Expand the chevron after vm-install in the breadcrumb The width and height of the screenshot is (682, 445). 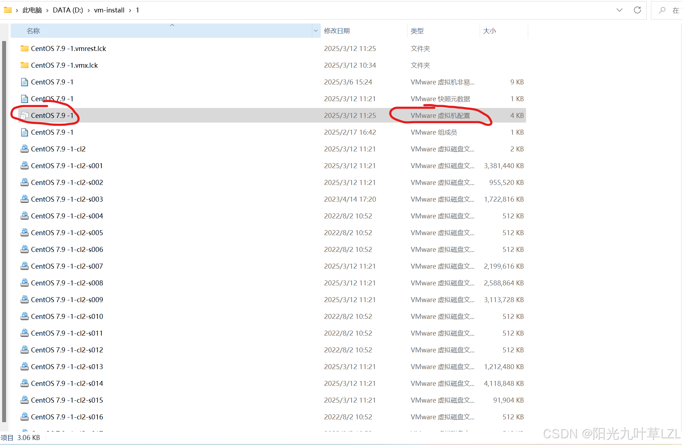point(130,10)
